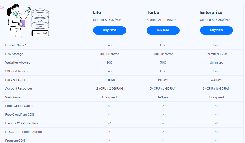Click the Web Server feature label
The width and height of the screenshot is (245, 143).
click(x=13, y=97)
